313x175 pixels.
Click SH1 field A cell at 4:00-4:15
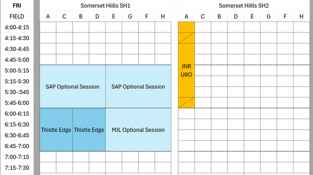(x=48, y=27)
